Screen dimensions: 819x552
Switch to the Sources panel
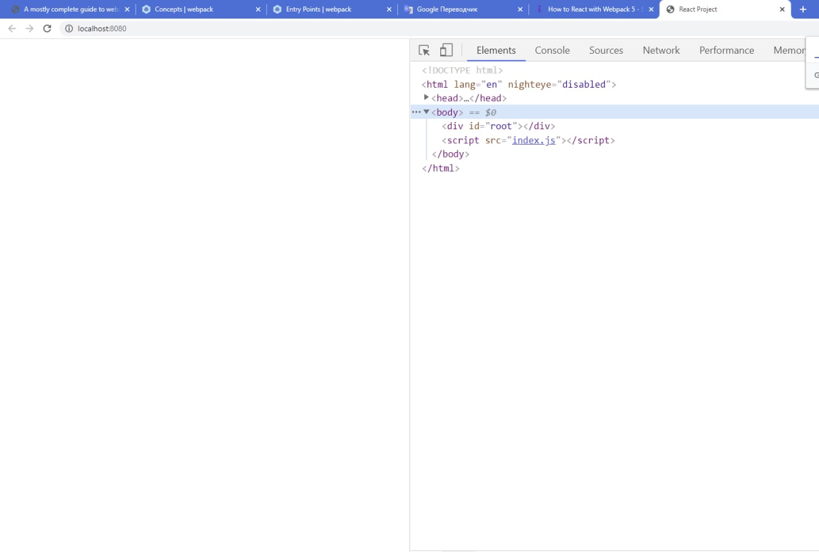click(606, 51)
